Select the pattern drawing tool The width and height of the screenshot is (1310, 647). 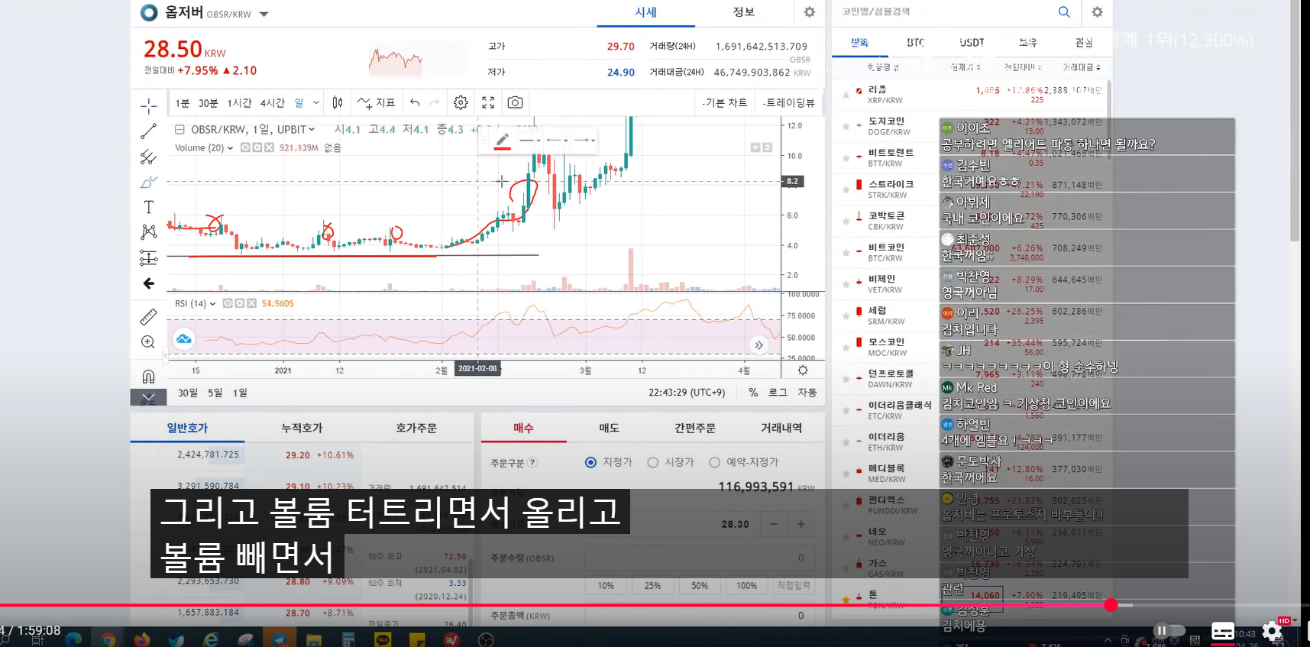click(149, 232)
